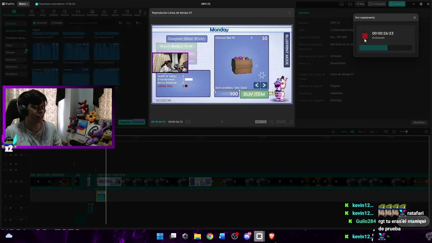432x243 pixels.
Task: Open the Completa preview quality selector
Action: [x=261, y=122]
